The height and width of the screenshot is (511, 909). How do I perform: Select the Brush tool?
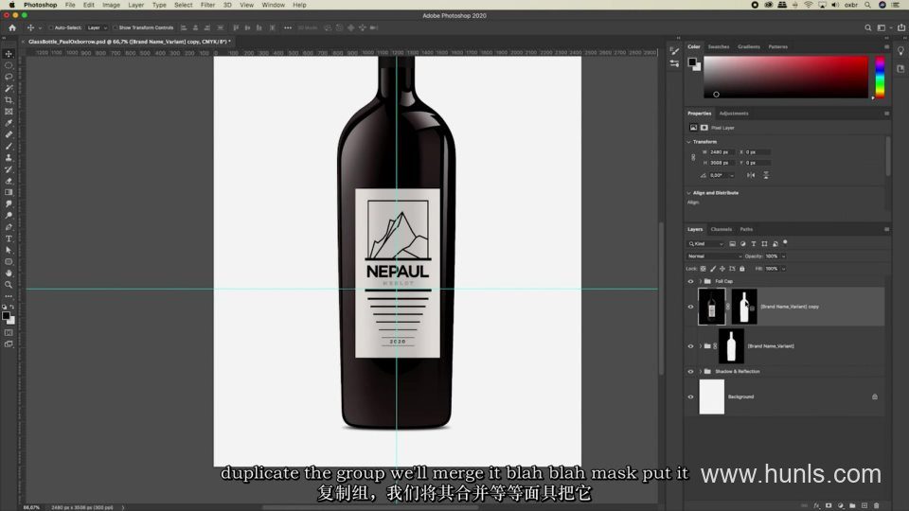point(9,146)
